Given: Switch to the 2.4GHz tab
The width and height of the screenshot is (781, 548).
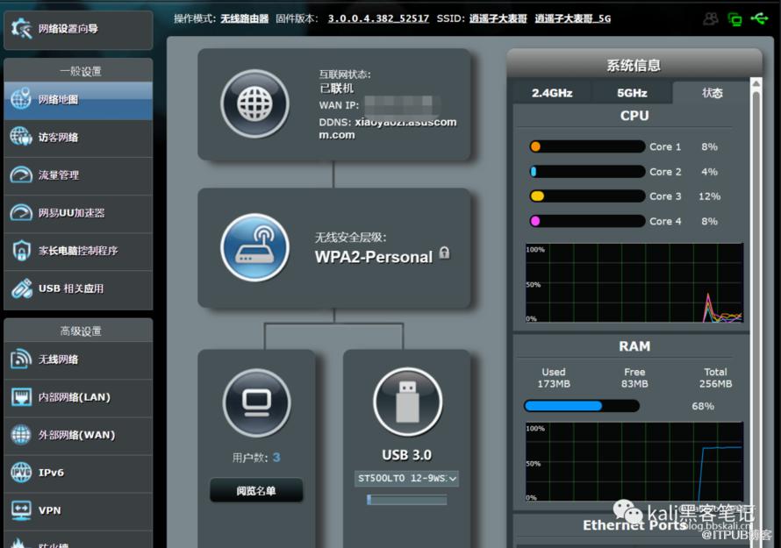Looking at the screenshot, I should (x=552, y=93).
